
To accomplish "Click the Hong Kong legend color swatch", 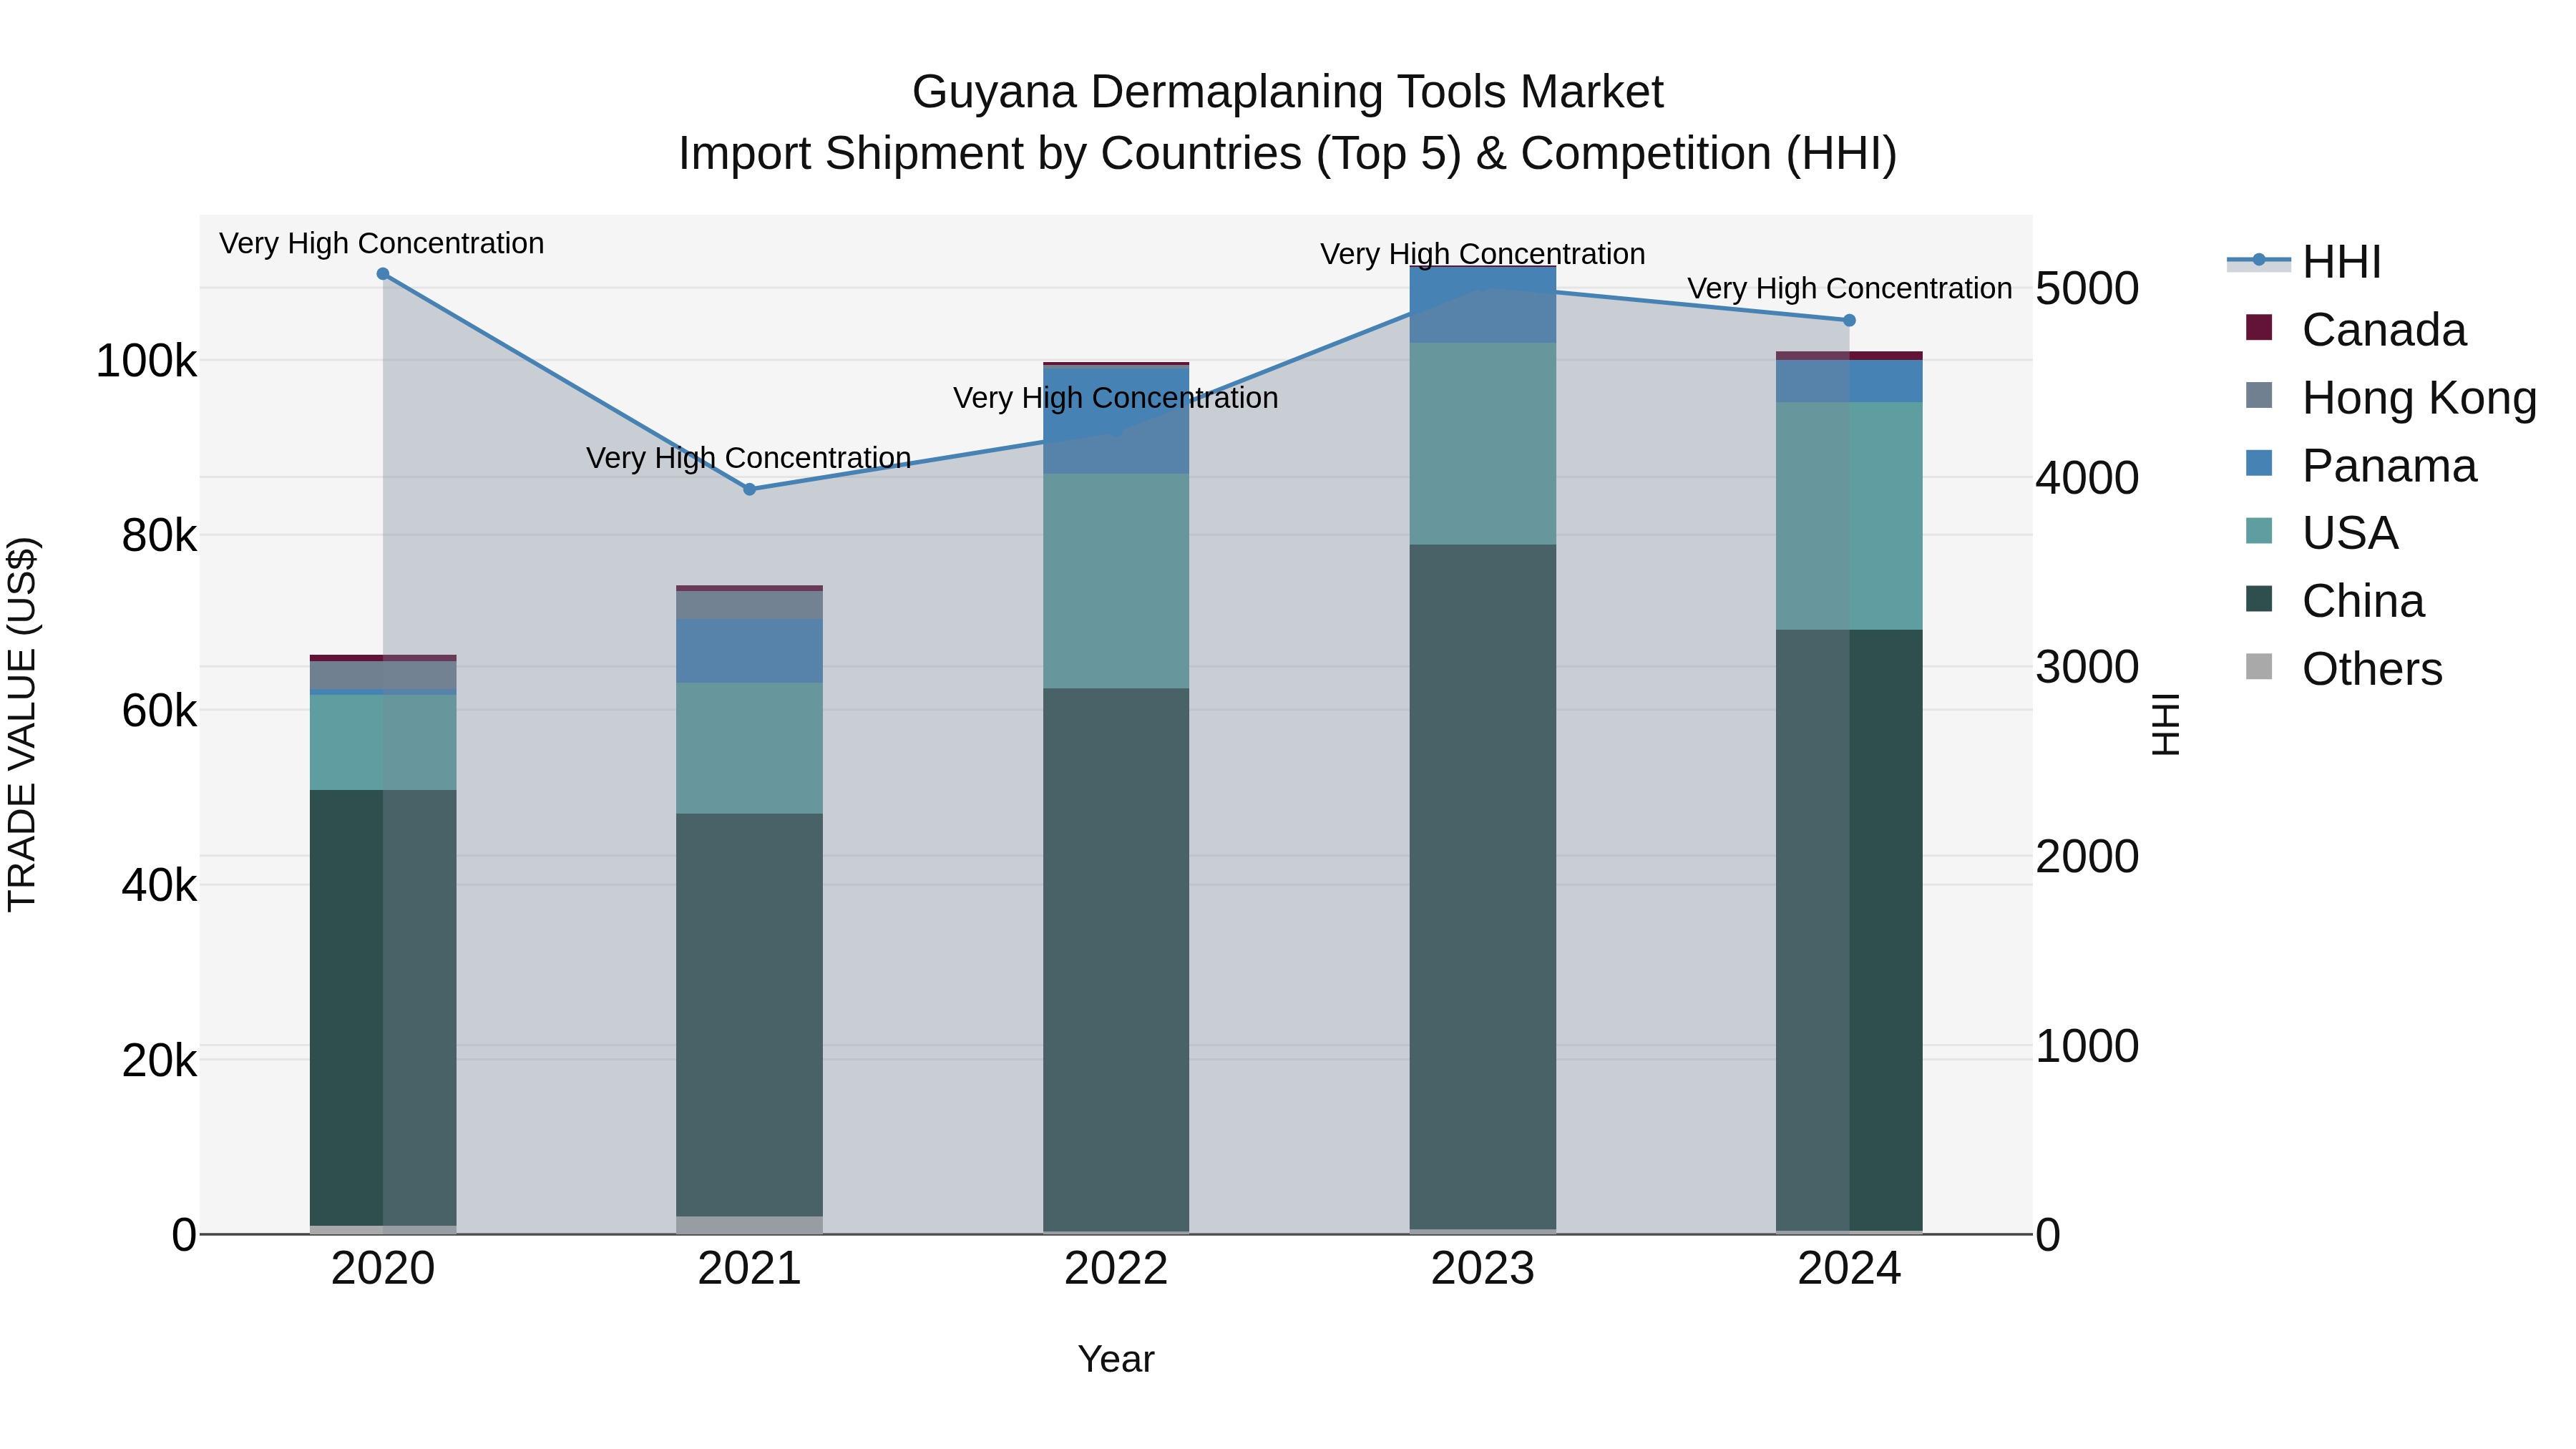I will pos(2258,396).
